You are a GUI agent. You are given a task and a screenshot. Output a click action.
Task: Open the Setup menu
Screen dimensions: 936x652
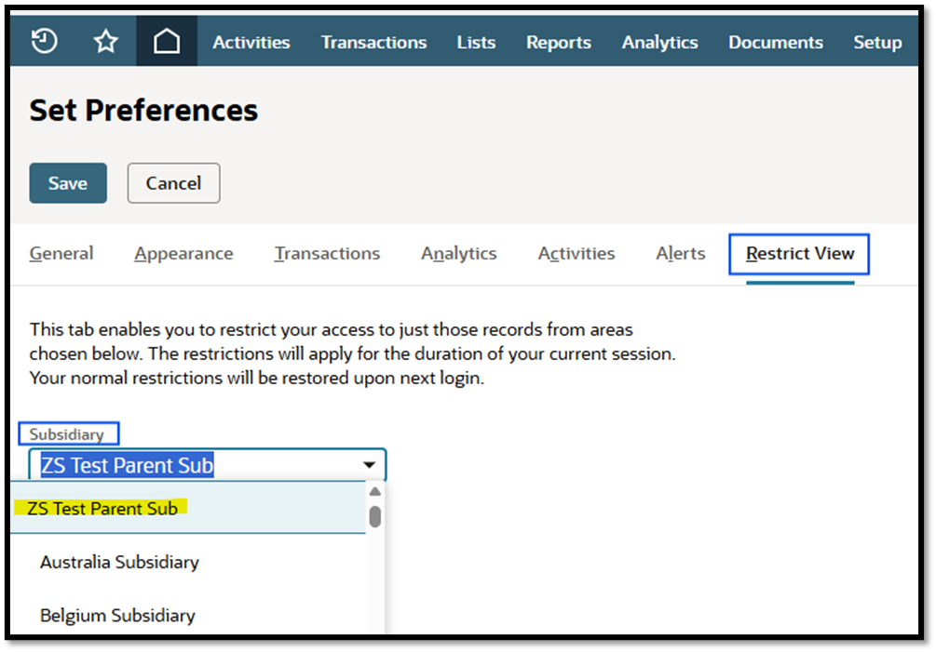(877, 43)
